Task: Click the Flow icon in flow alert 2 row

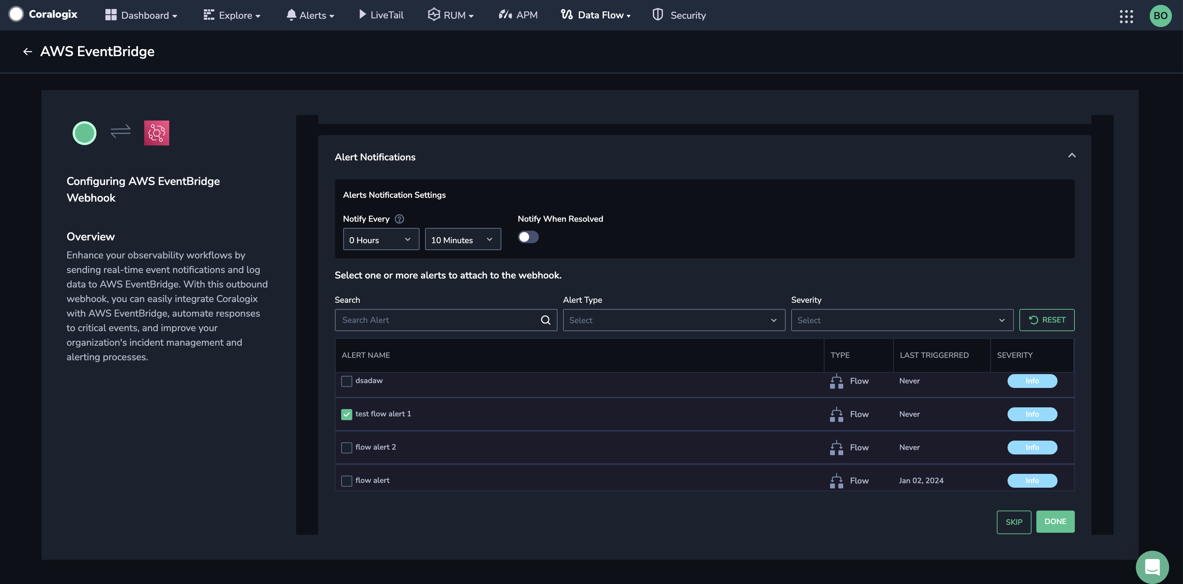Action: 836,448
